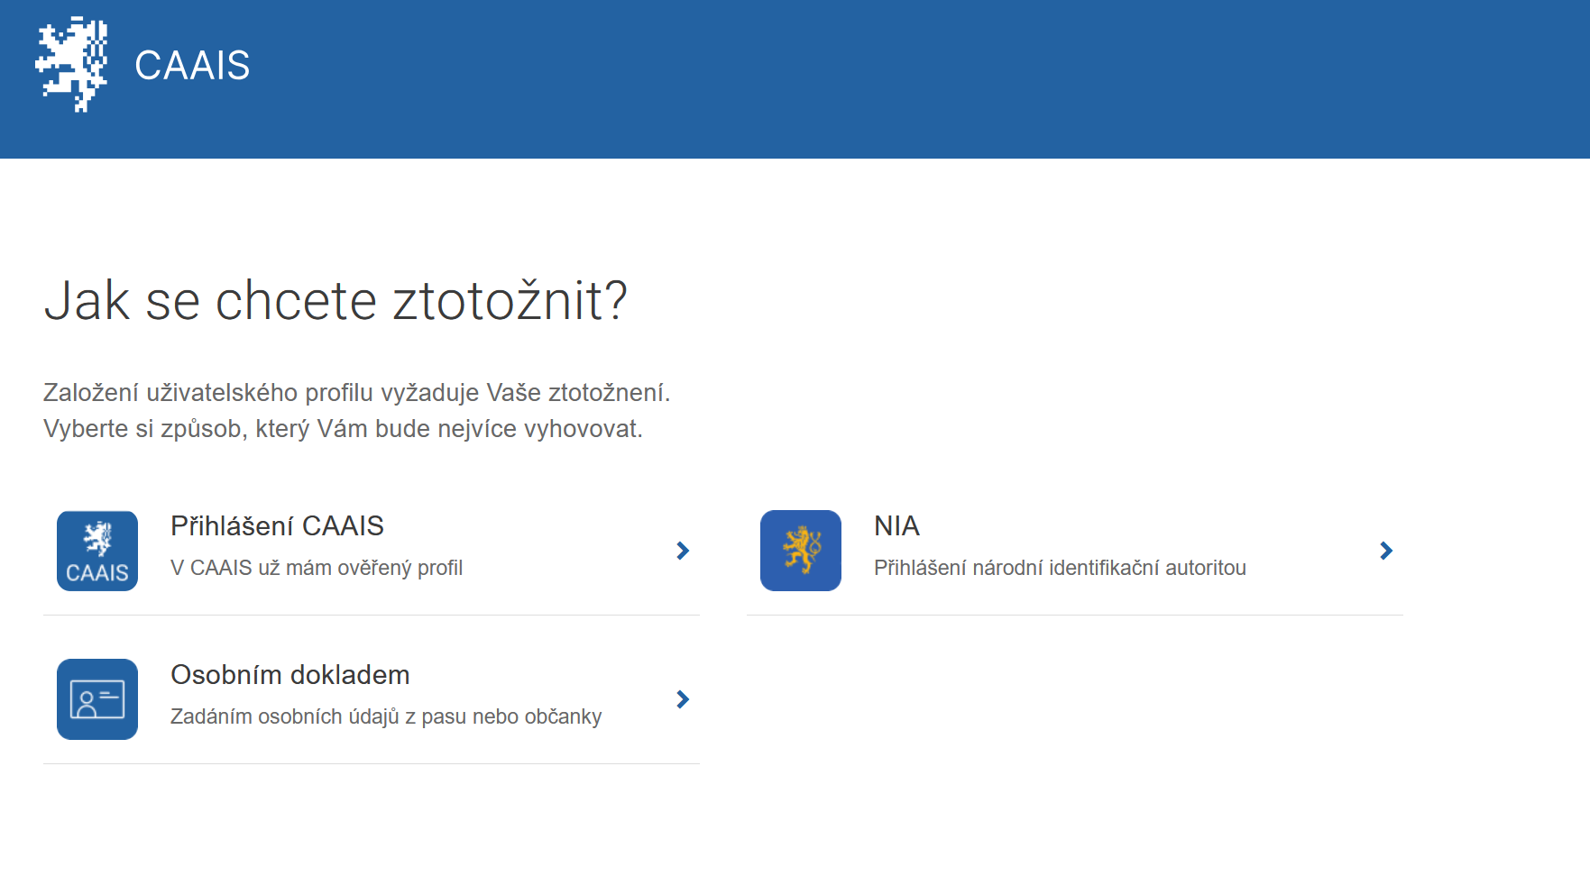
Task: Click 'Zadáním osobních údajů z pasu' description
Action: 385,716
